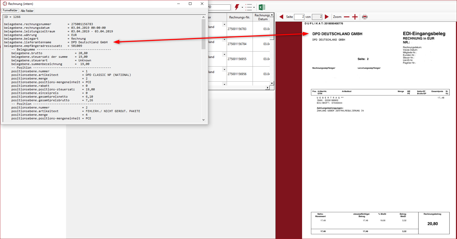
Task: Export the table with the Excel icon
Action: [x=262, y=7]
